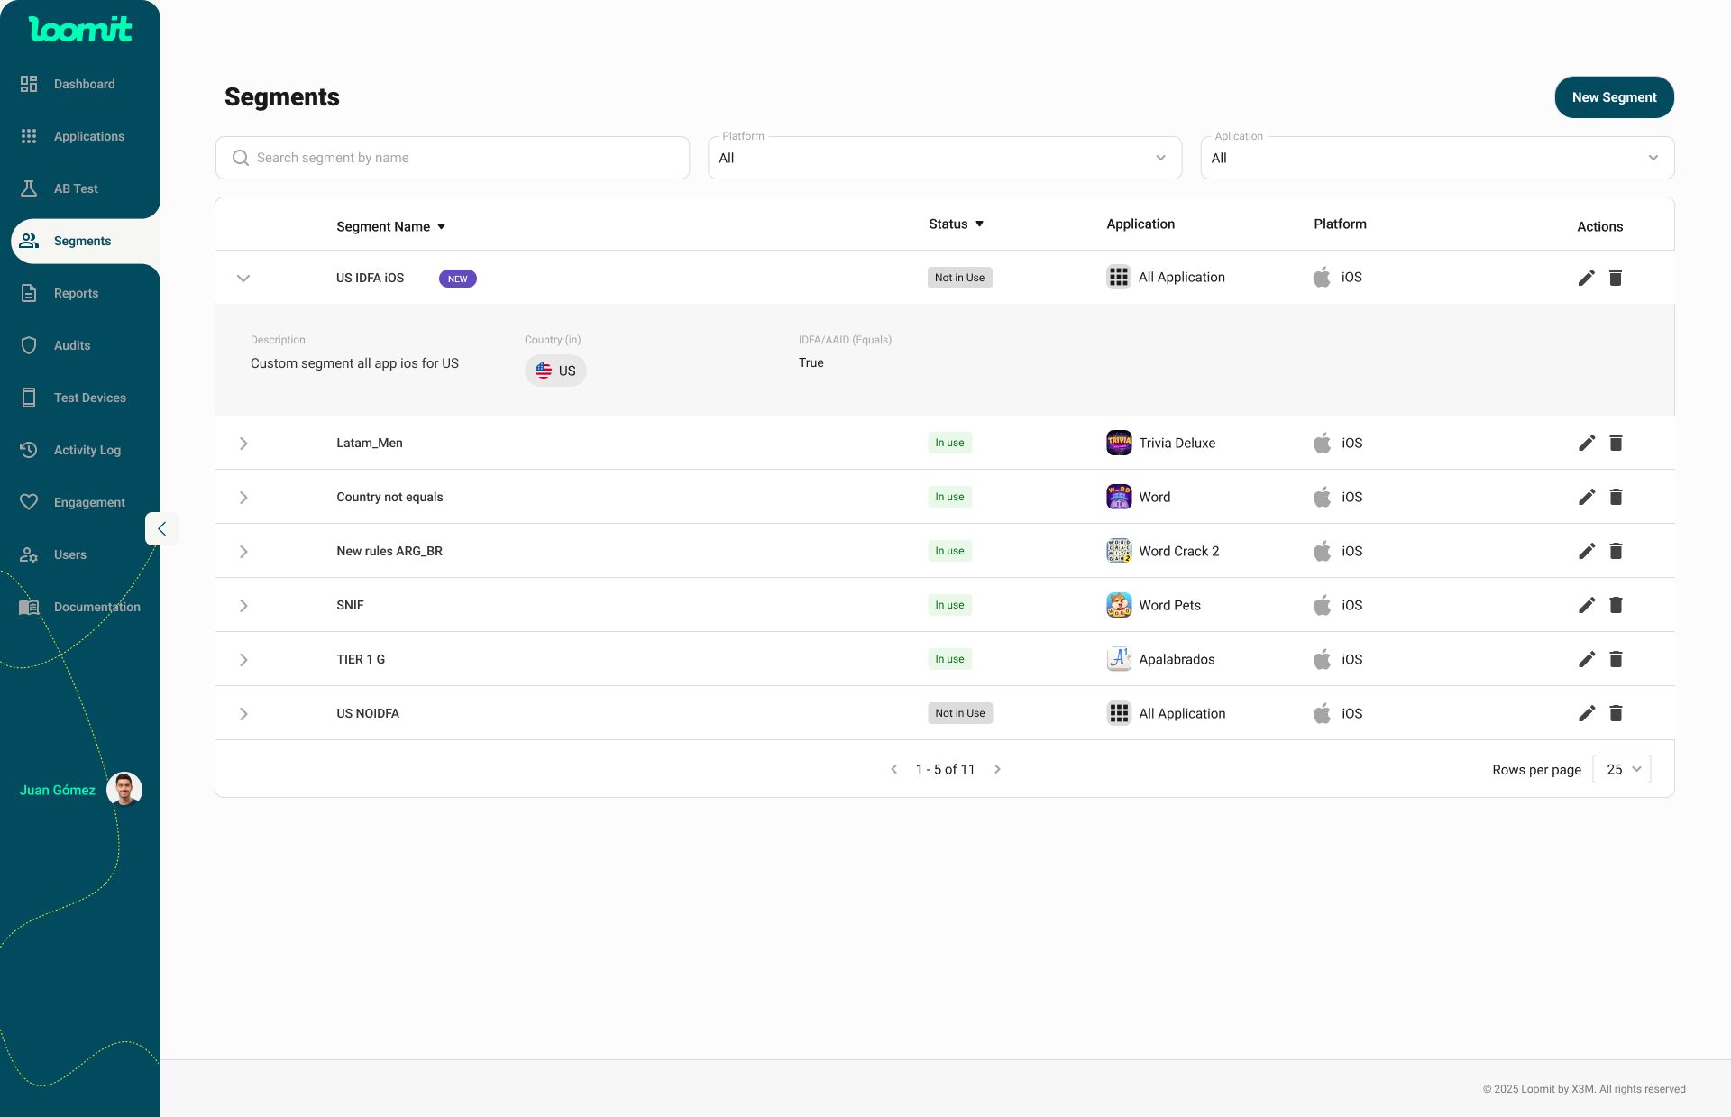Change rows per page dropdown
This screenshot has width=1731, height=1117.
(1621, 769)
